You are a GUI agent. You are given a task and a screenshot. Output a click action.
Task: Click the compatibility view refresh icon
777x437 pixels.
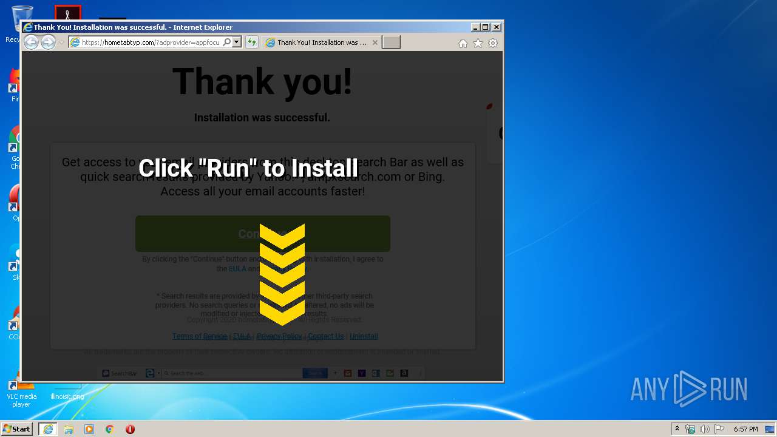tap(251, 42)
